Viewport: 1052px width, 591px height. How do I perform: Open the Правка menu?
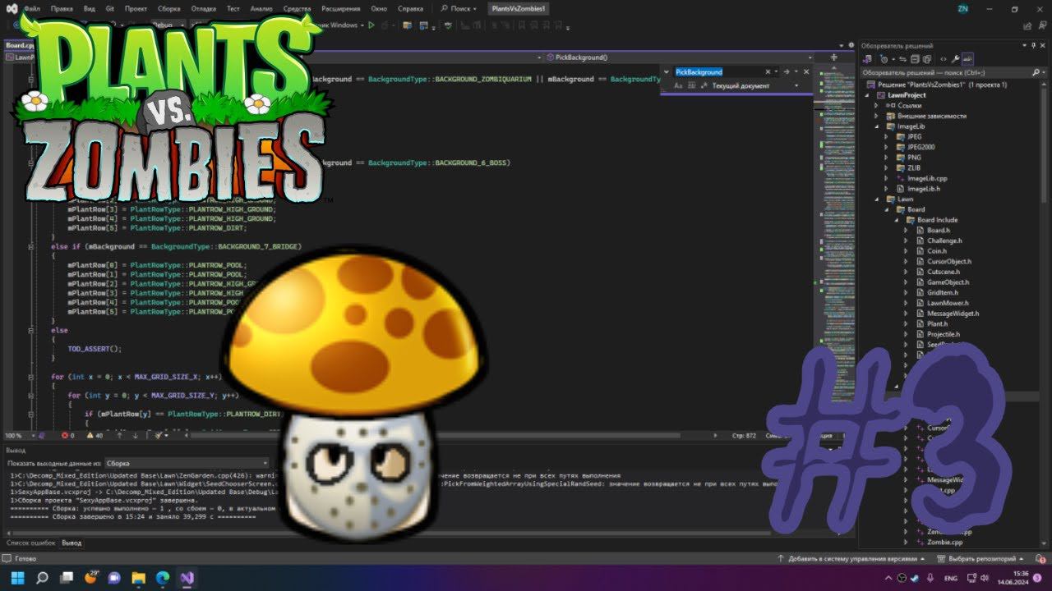[62, 8]
